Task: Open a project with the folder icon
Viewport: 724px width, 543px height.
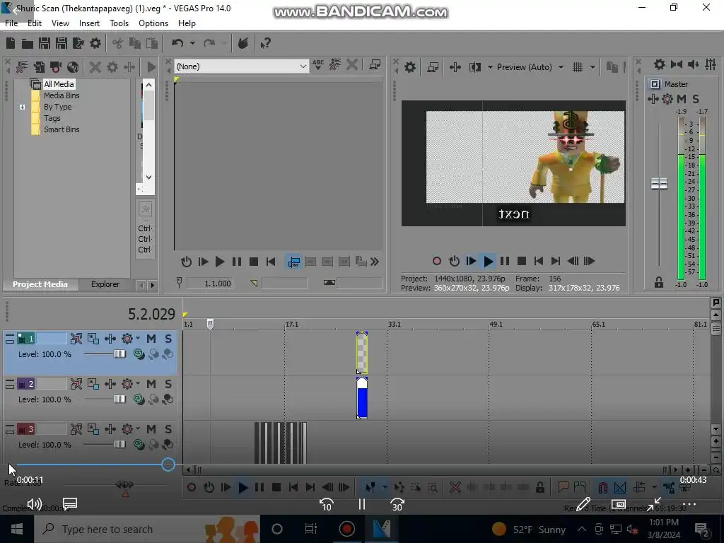Action: (28, 43)
